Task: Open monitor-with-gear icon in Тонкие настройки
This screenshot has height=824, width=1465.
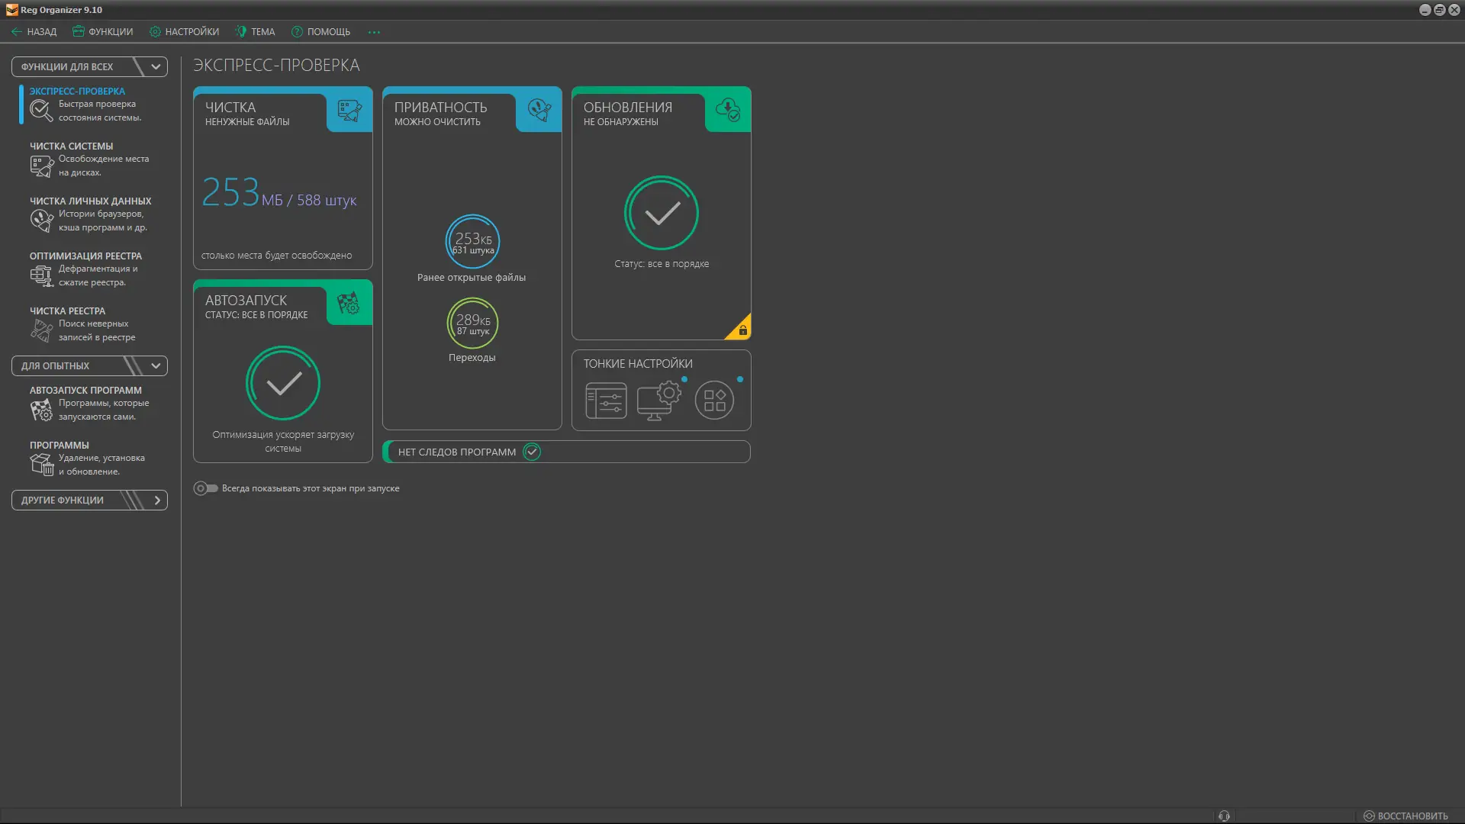Action: coord(659,401)
